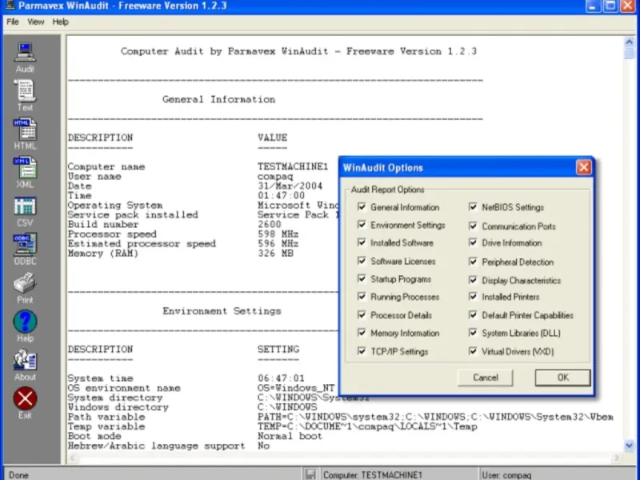This screenshot has width=640, height=480.
Task: Toggle Communication Ports checkbox
Action: point(473,226)
